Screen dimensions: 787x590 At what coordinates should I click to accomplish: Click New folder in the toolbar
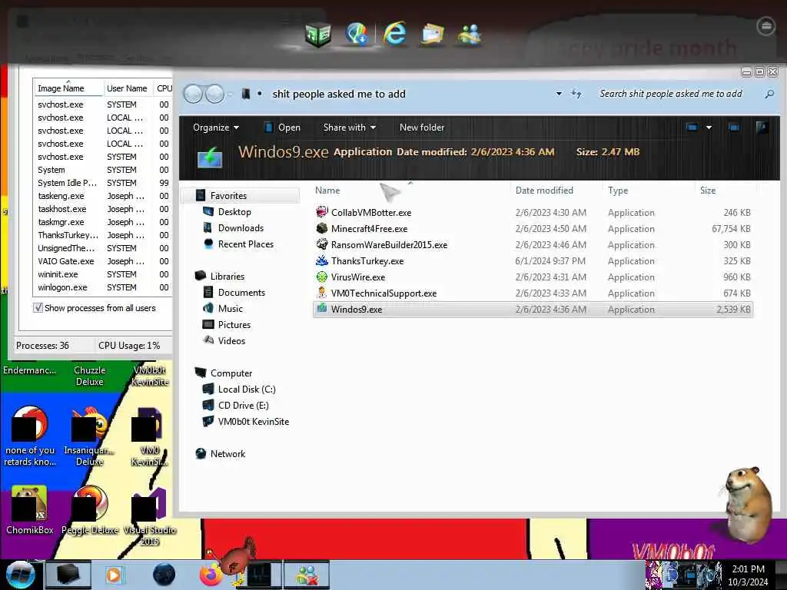point(422,128)
